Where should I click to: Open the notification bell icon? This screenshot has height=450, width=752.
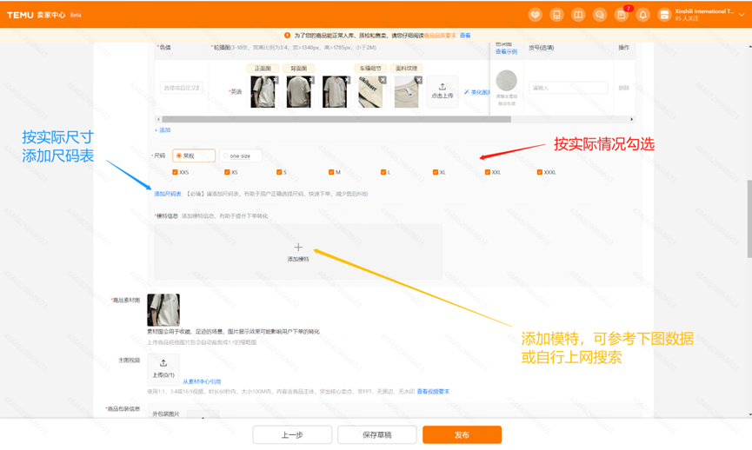pyautogui.click(x=642, y=15)
